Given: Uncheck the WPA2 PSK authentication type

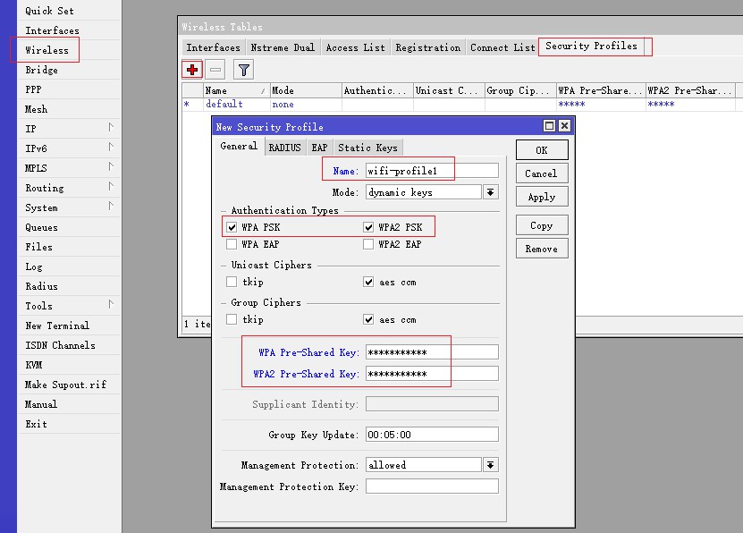Looking at the screenshot, I should point(368,228).
